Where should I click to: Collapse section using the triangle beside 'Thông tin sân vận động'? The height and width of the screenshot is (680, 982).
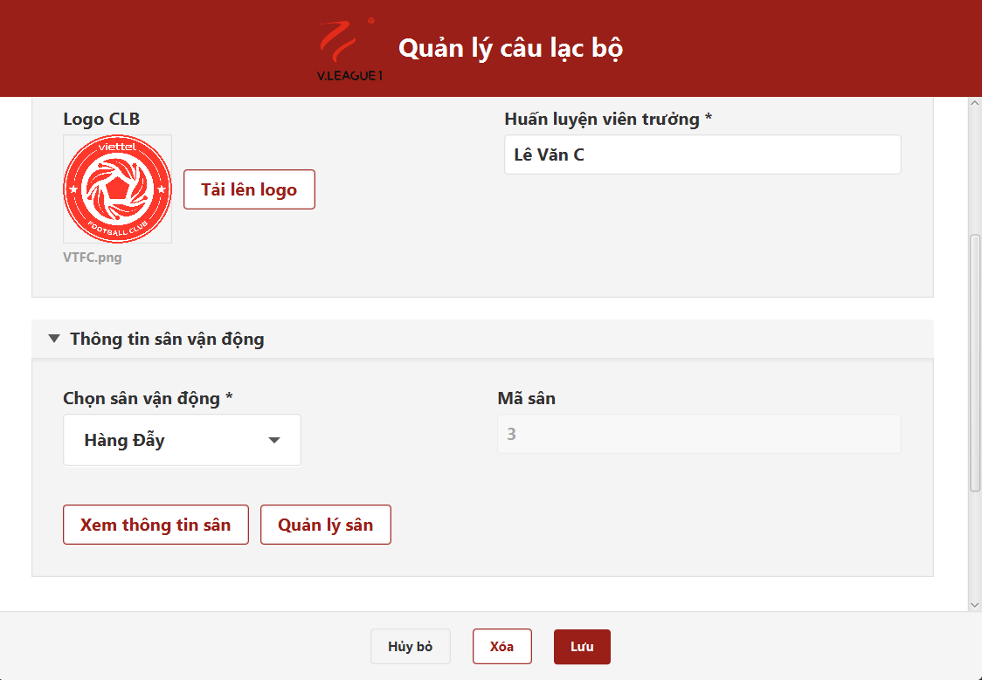coord(54,339)
